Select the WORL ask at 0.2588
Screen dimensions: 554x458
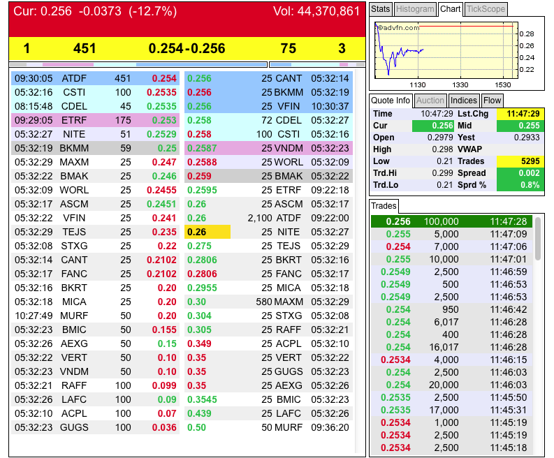point(268,162)
